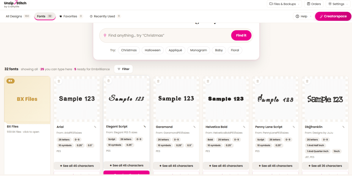Screen dimensions: 352x176
Task: Click pencil icon beside Helvetica Bold
Action: pos(244,127)
